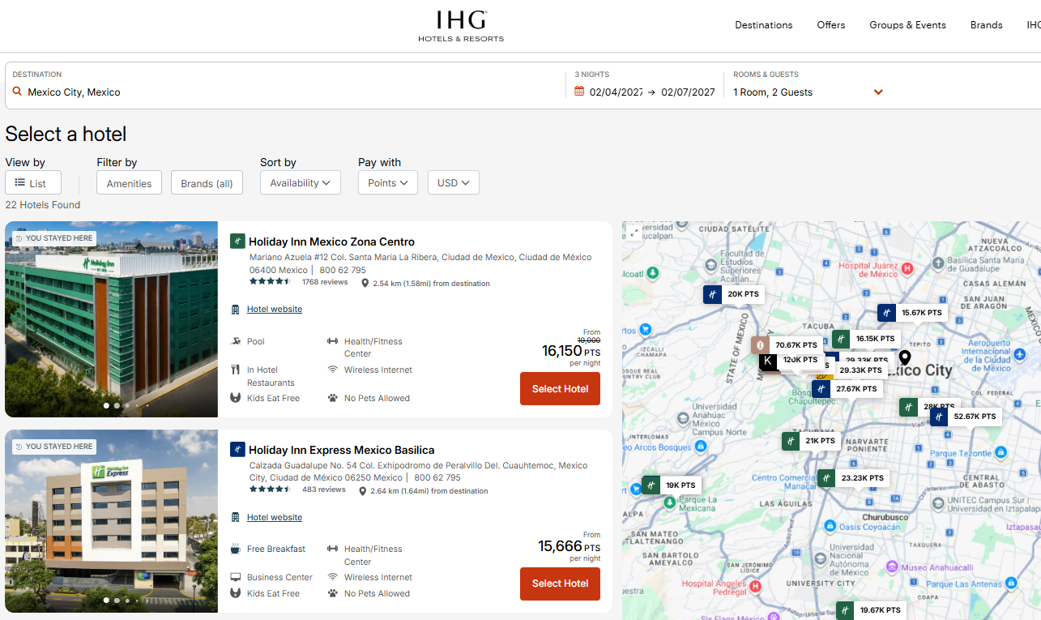Select the 21K PTS map marker

point(811,441)
